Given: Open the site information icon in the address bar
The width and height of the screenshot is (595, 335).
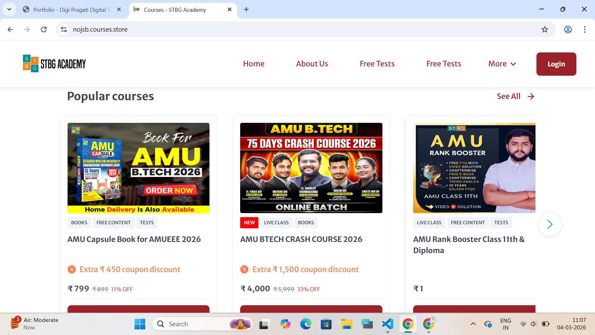Looking at the screenshot, I should pos(64,29).
